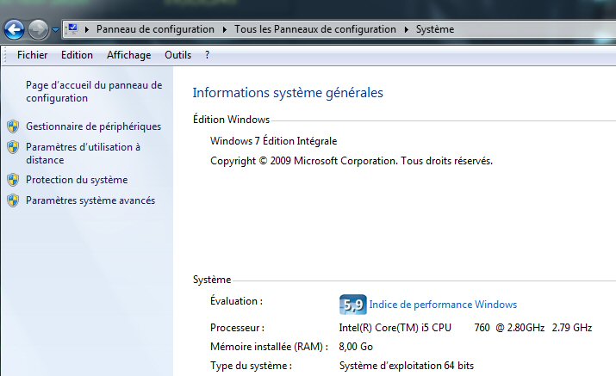Open the Edition menu

(x=77, y=55)
